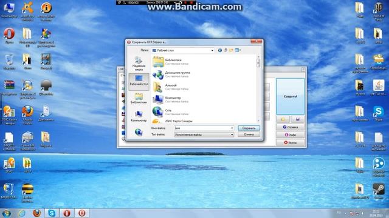Open the Музыка desktop folder

pos(46,139)
